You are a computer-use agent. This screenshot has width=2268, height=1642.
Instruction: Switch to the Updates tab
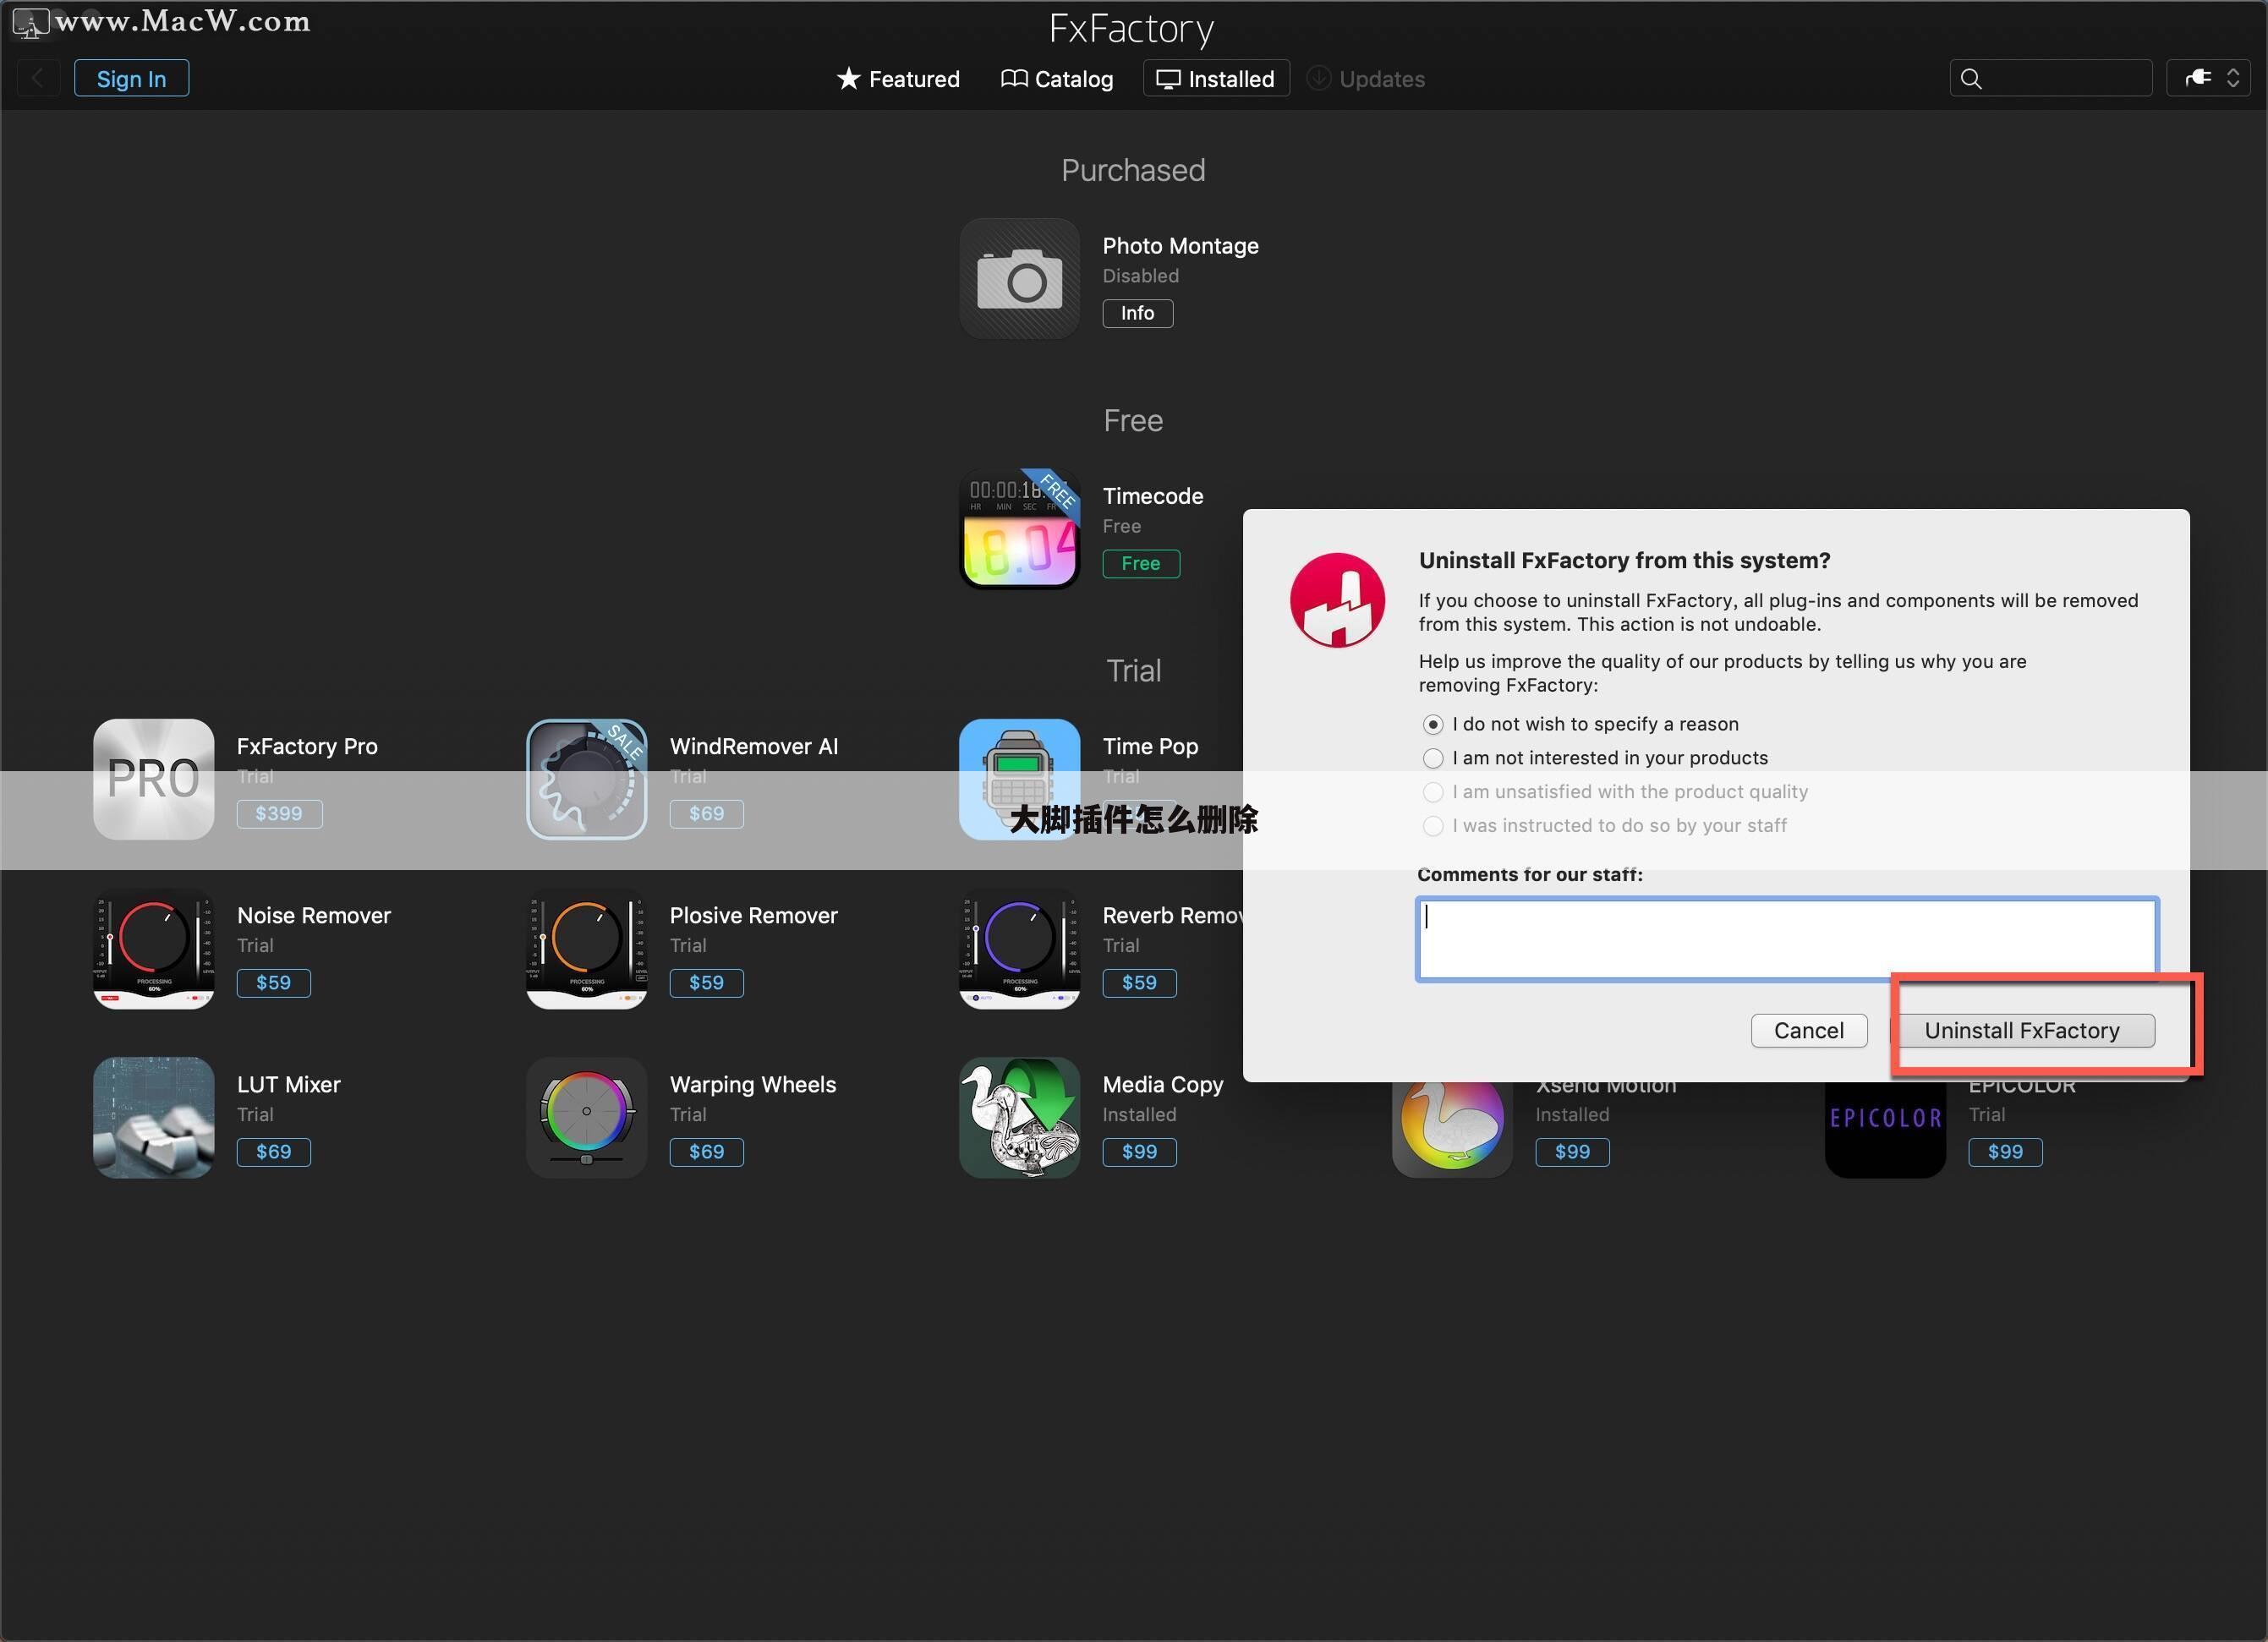(x=1367, y=79)
